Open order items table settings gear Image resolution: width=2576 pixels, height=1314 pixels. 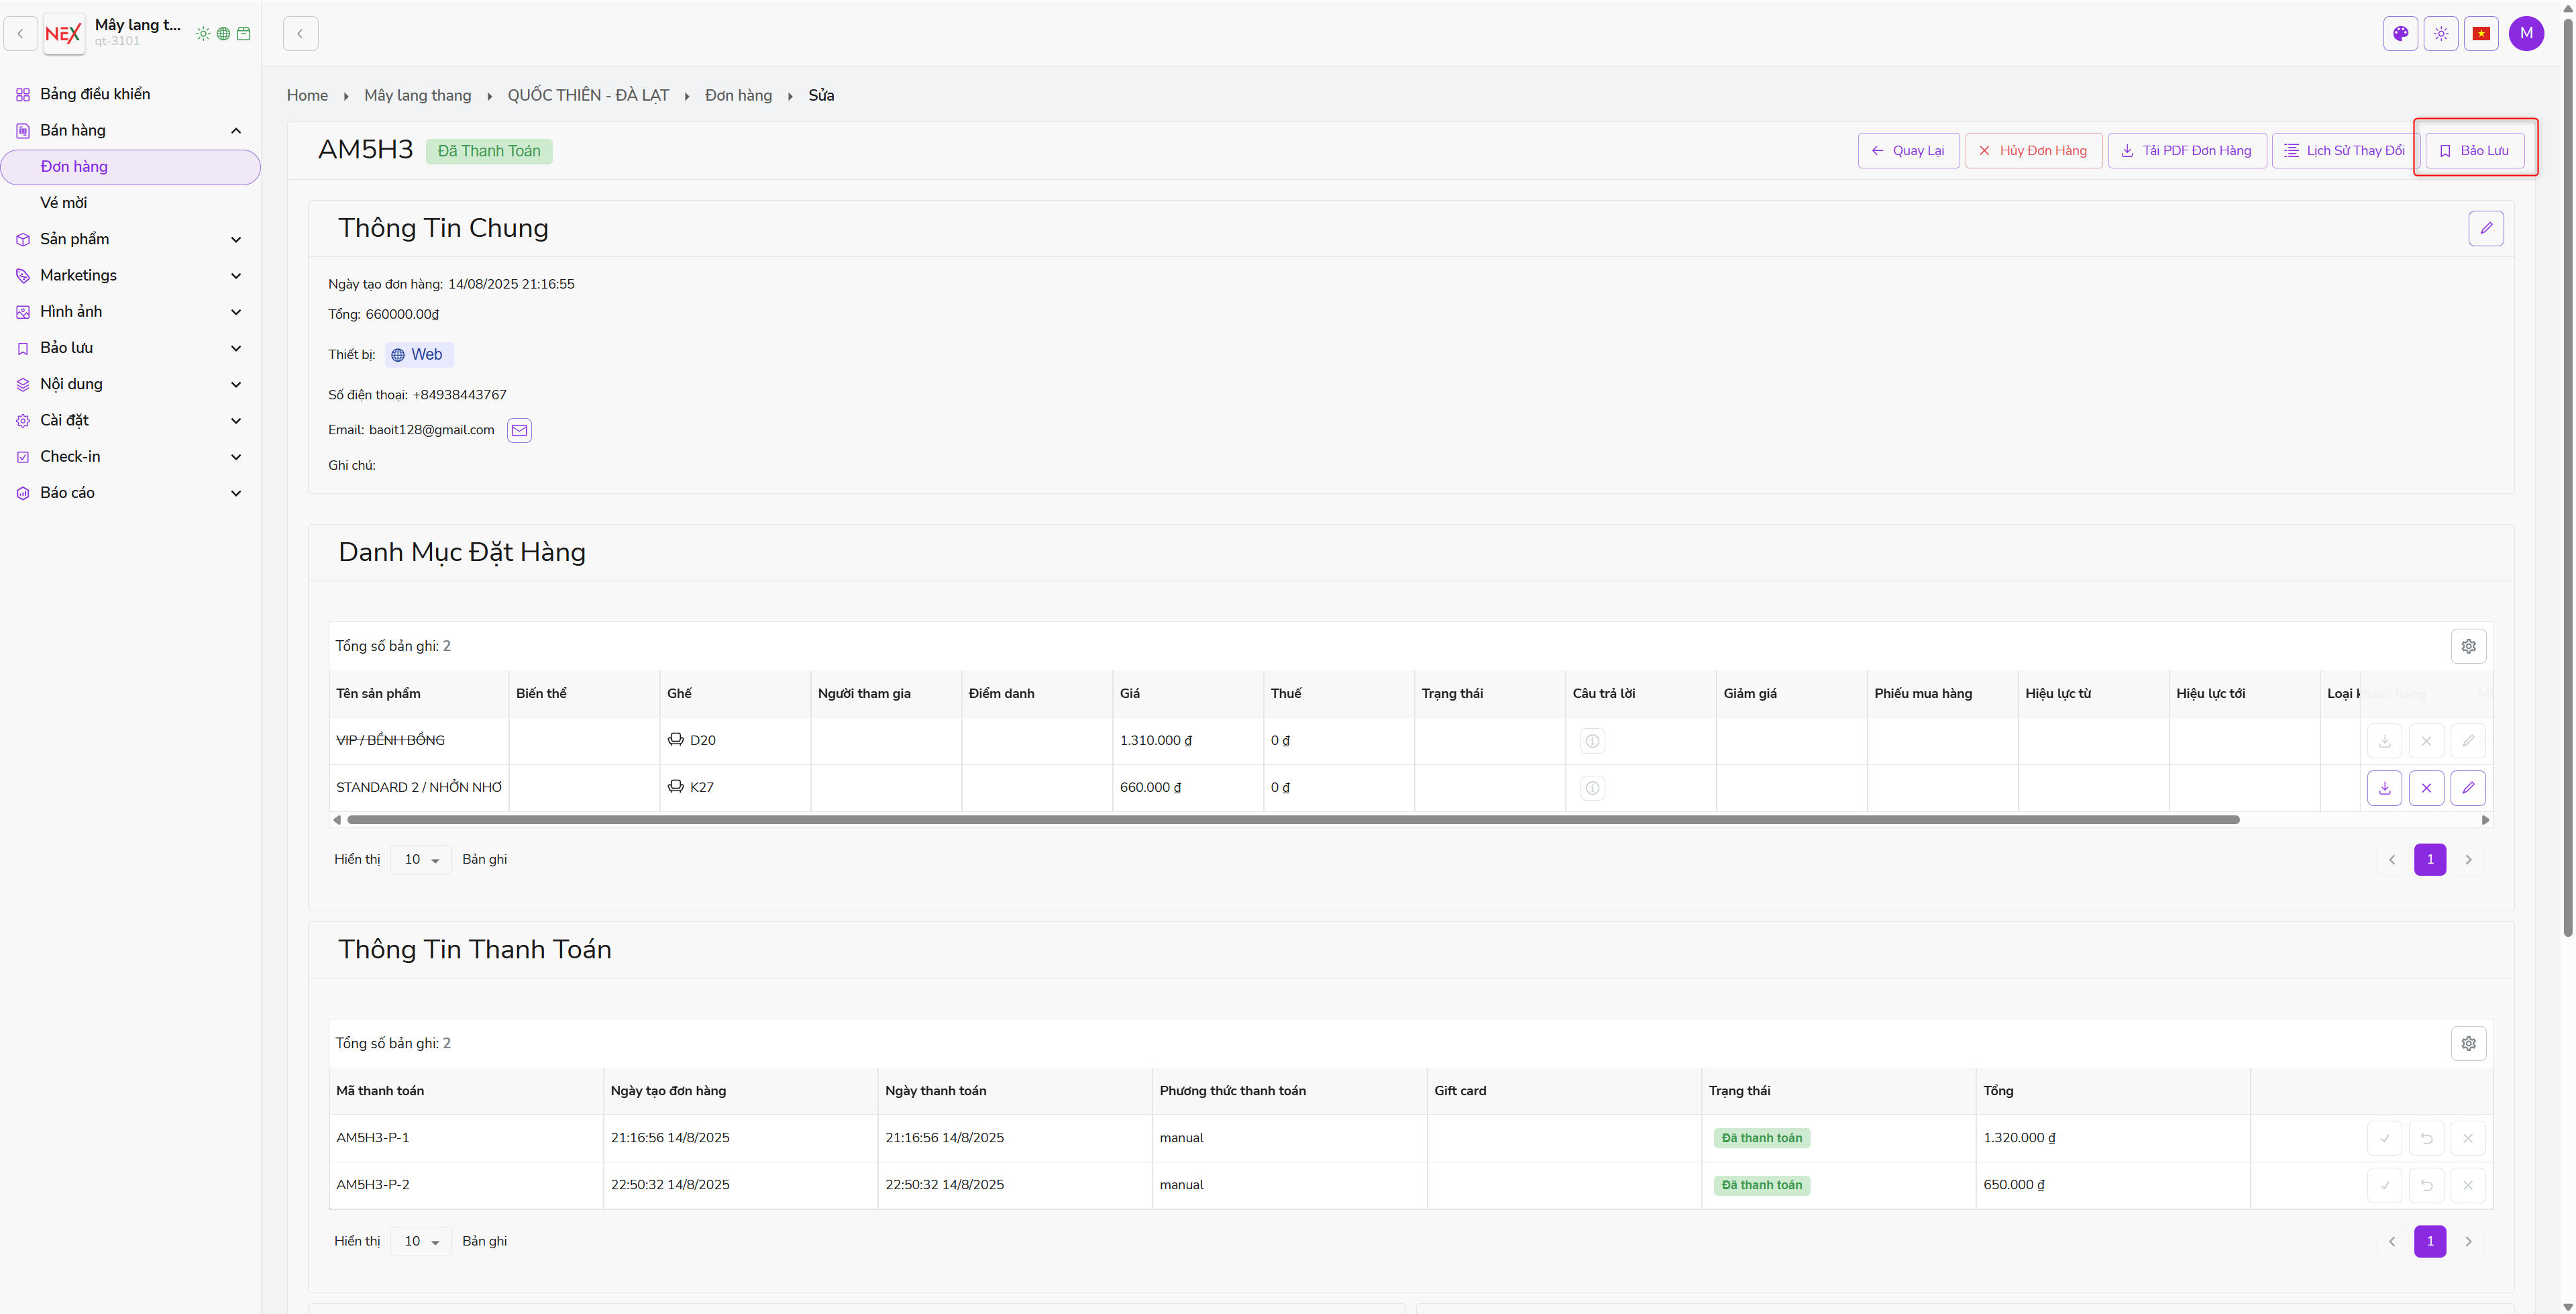(2468, 646)
